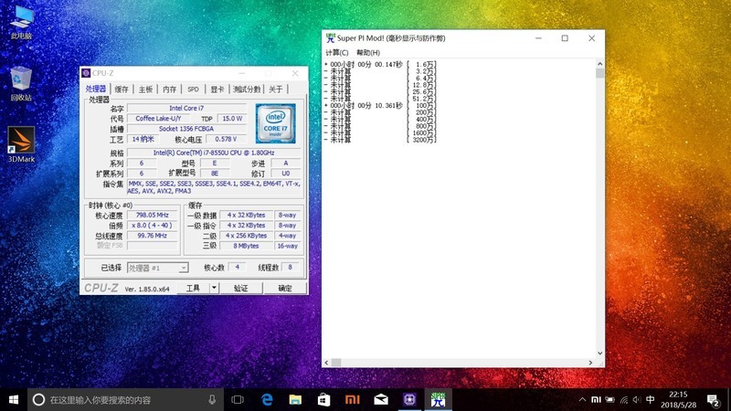Open Task View on the taskbar
Viewport: 731px width, 411px height.
click(238, 399)
